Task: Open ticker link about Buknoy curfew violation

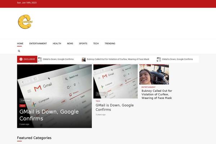Action: click(118, 59)
